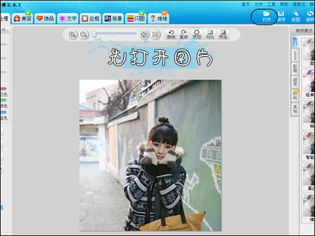315x236 pixels.
Task: Open the 工具 tools menu
Action: coord(272,4)
